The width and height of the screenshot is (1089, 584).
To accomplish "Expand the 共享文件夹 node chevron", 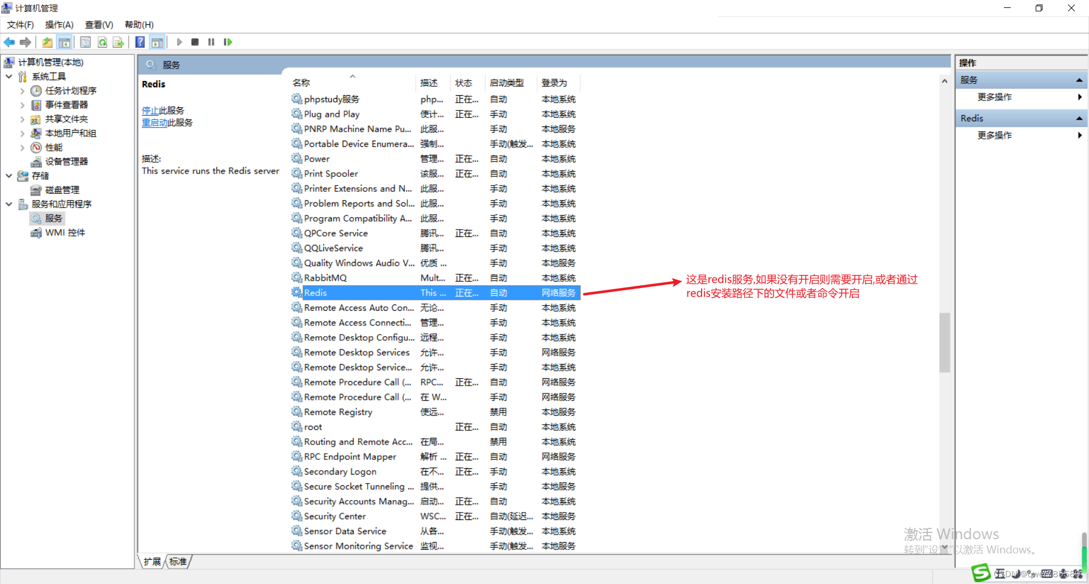I will [22, 119].
